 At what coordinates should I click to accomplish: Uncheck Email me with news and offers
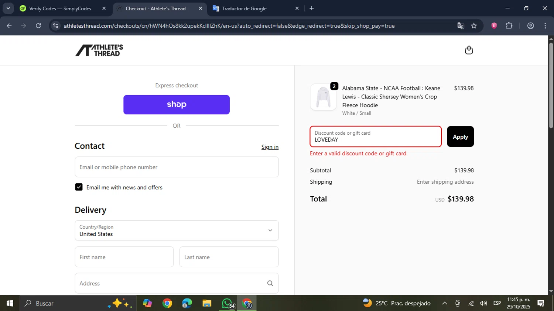point(79,187)
